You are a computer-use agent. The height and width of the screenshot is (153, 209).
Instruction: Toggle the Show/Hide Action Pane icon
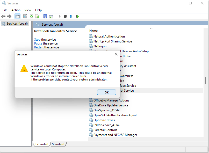pyautogui.click(x=51, y=16)
